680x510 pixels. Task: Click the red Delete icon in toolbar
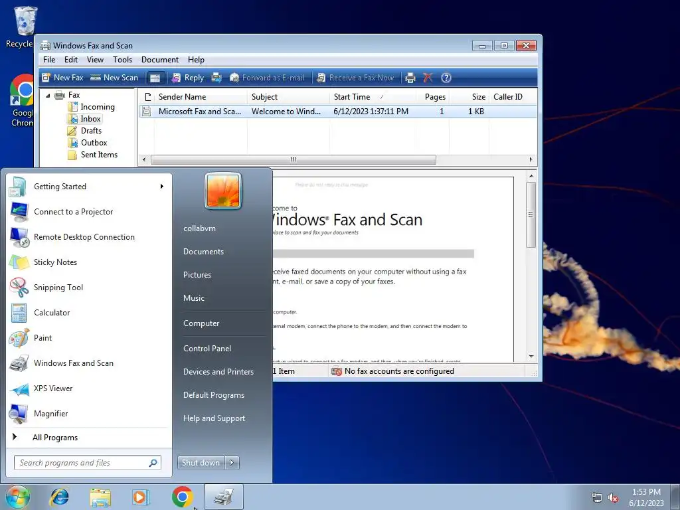(428, 78)
